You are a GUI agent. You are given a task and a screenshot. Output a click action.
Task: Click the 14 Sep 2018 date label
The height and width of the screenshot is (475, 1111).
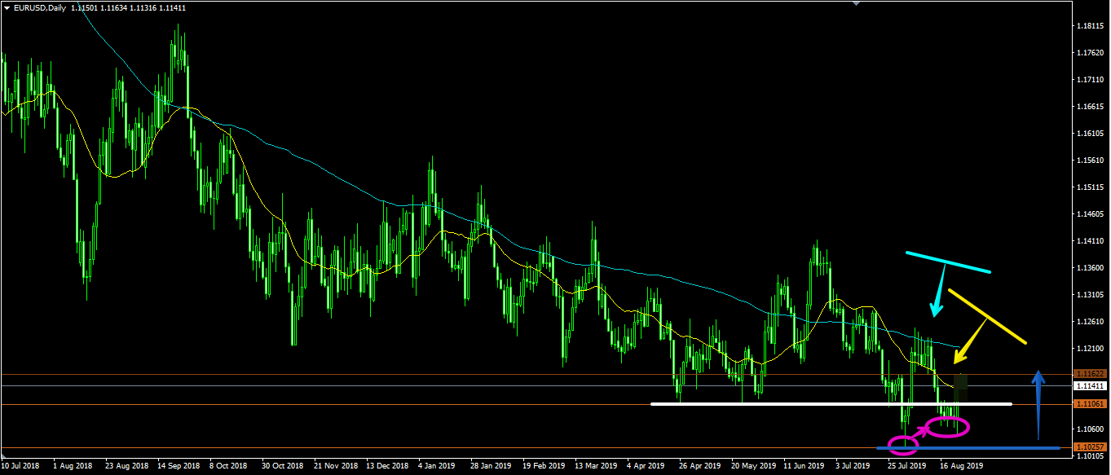click(179, 467)
